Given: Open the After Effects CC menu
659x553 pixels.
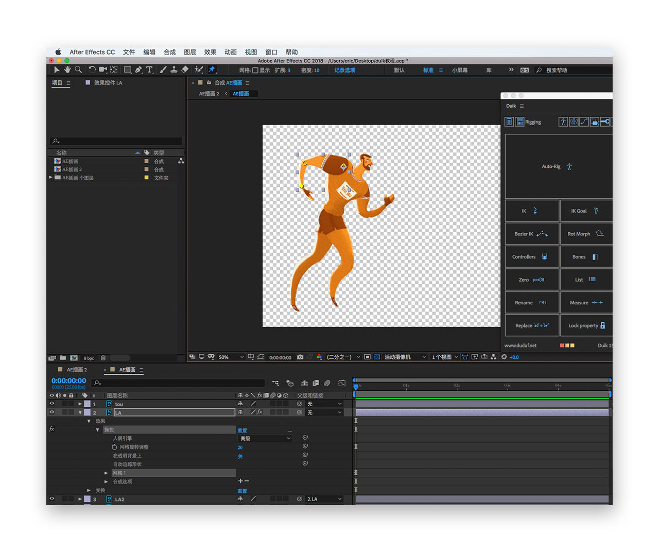Looking at the screenshot, I should [x=92, y=52].
